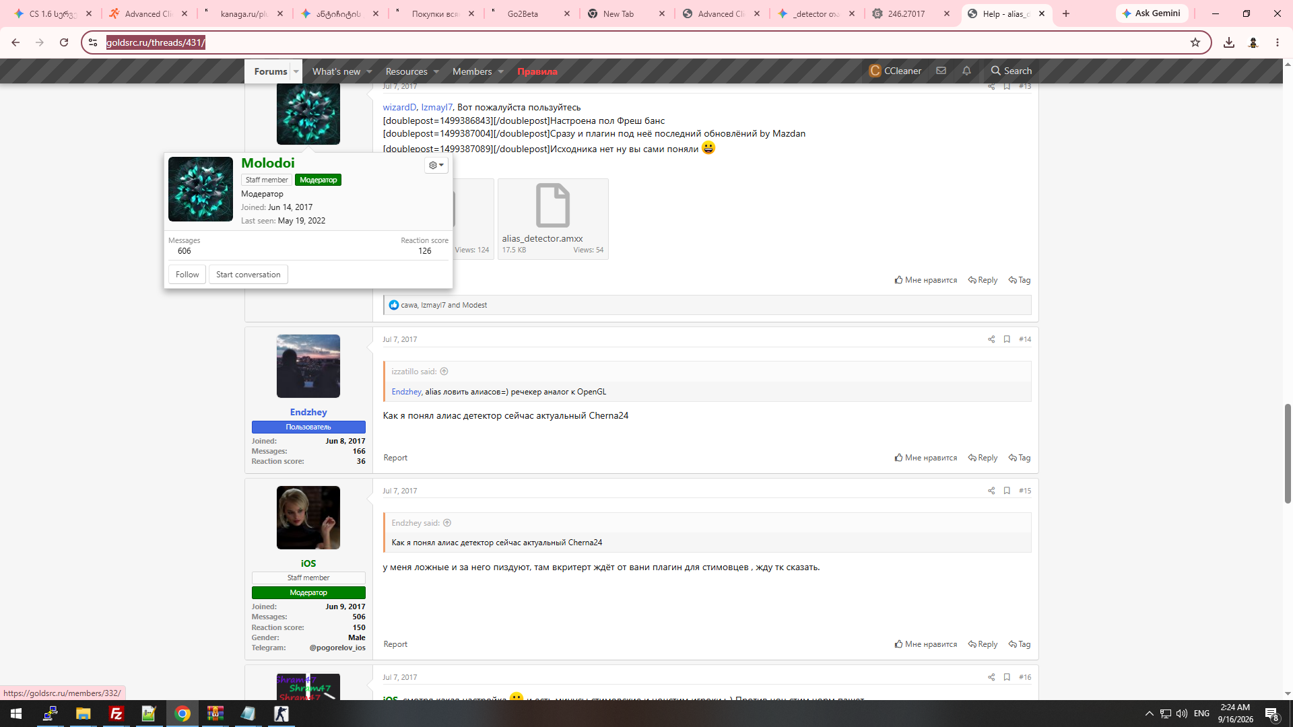Image resolution: width=1293 pixels, height=727 pixels.
Task: Report iOS's post #15
Action: coord(395,644)
